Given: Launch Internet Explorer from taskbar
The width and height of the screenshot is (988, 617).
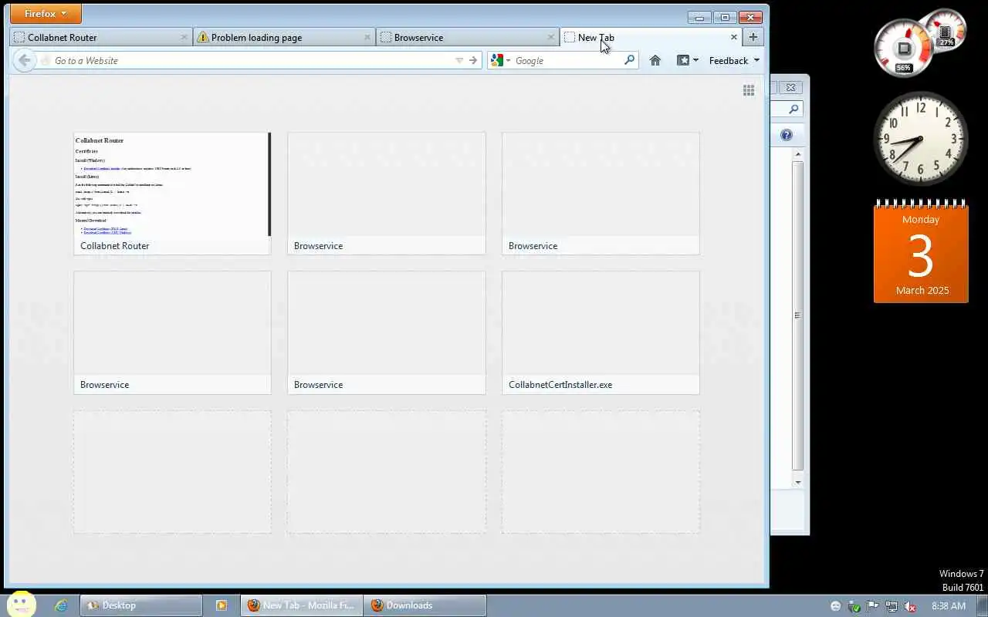Looking at the screenshot, I should [61, 605].
